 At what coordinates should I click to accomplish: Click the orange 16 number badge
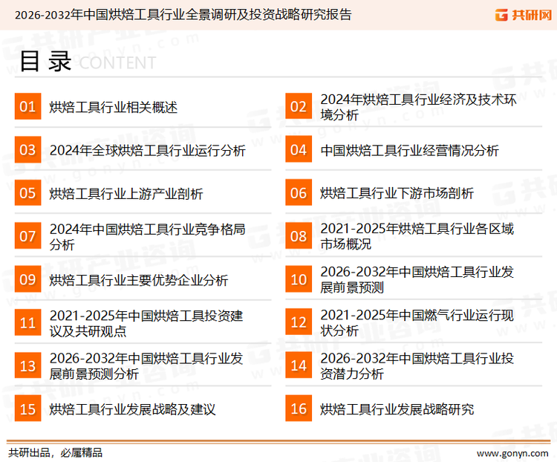[x=299, y=409]
